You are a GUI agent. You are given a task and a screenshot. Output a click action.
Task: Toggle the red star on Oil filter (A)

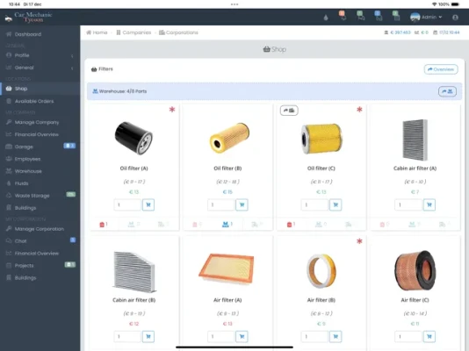tap(172, 110)
